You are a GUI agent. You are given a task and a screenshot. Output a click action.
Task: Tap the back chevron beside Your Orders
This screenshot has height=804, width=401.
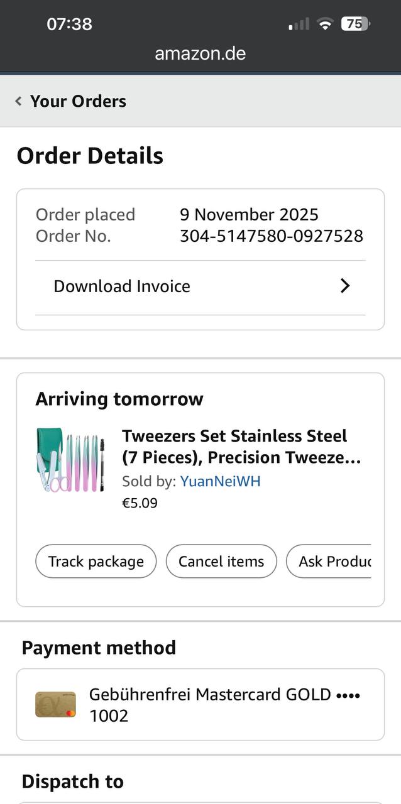pos(19,101)
